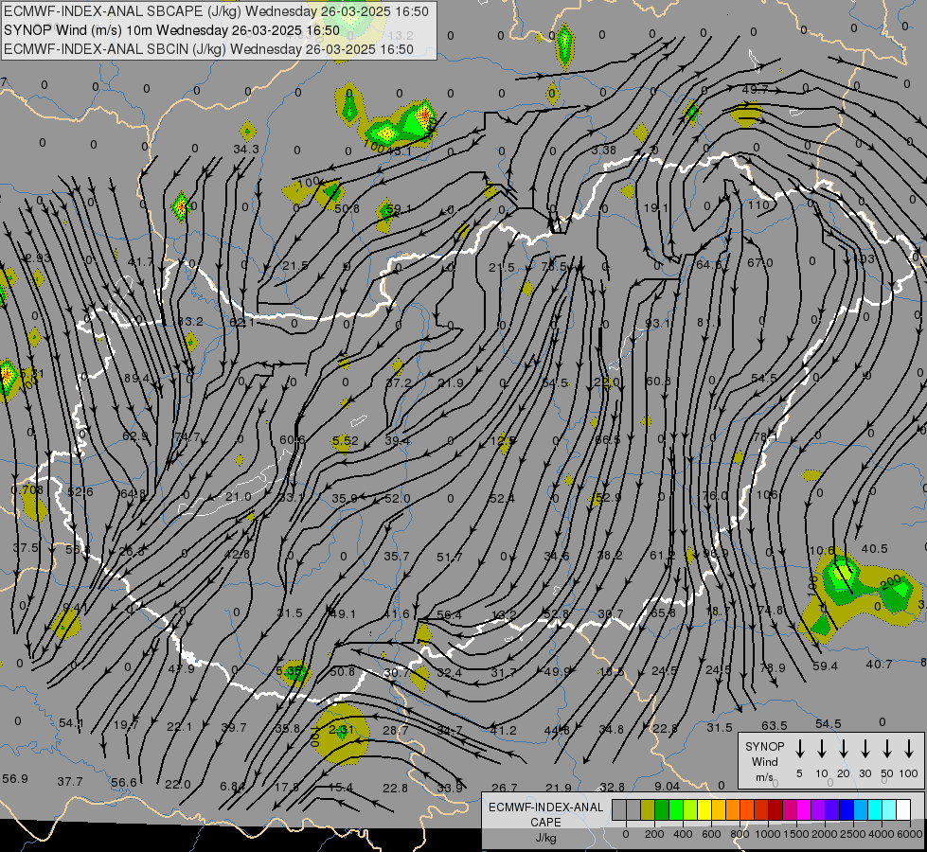927x852 pixels.
Task: Click the map value 93.1
Action: [x=657, y=324]
